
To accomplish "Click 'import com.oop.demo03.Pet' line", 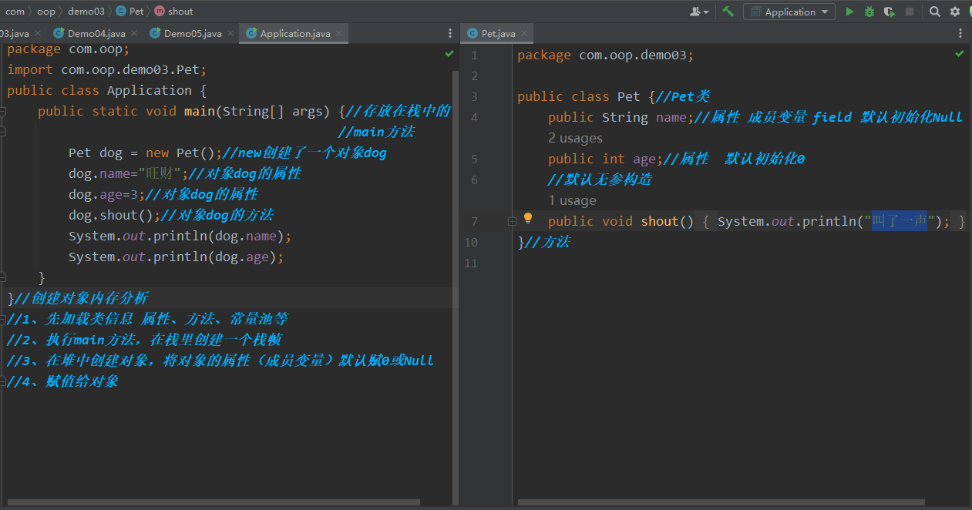I will pos(107,70).
